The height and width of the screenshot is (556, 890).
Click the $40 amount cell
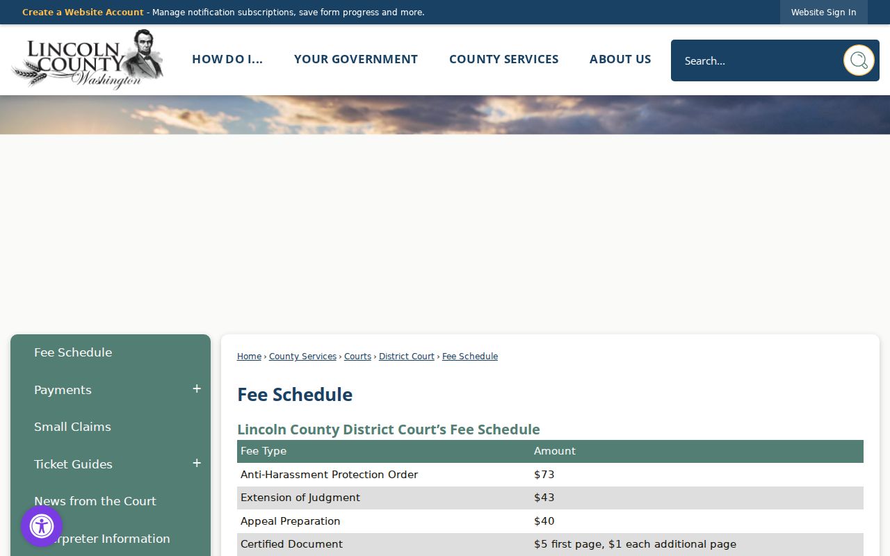[544, 521]
